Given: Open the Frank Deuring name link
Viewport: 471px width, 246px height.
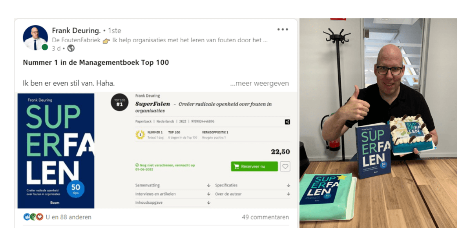Looking at the screenshot, I should [x=76, y=30].
